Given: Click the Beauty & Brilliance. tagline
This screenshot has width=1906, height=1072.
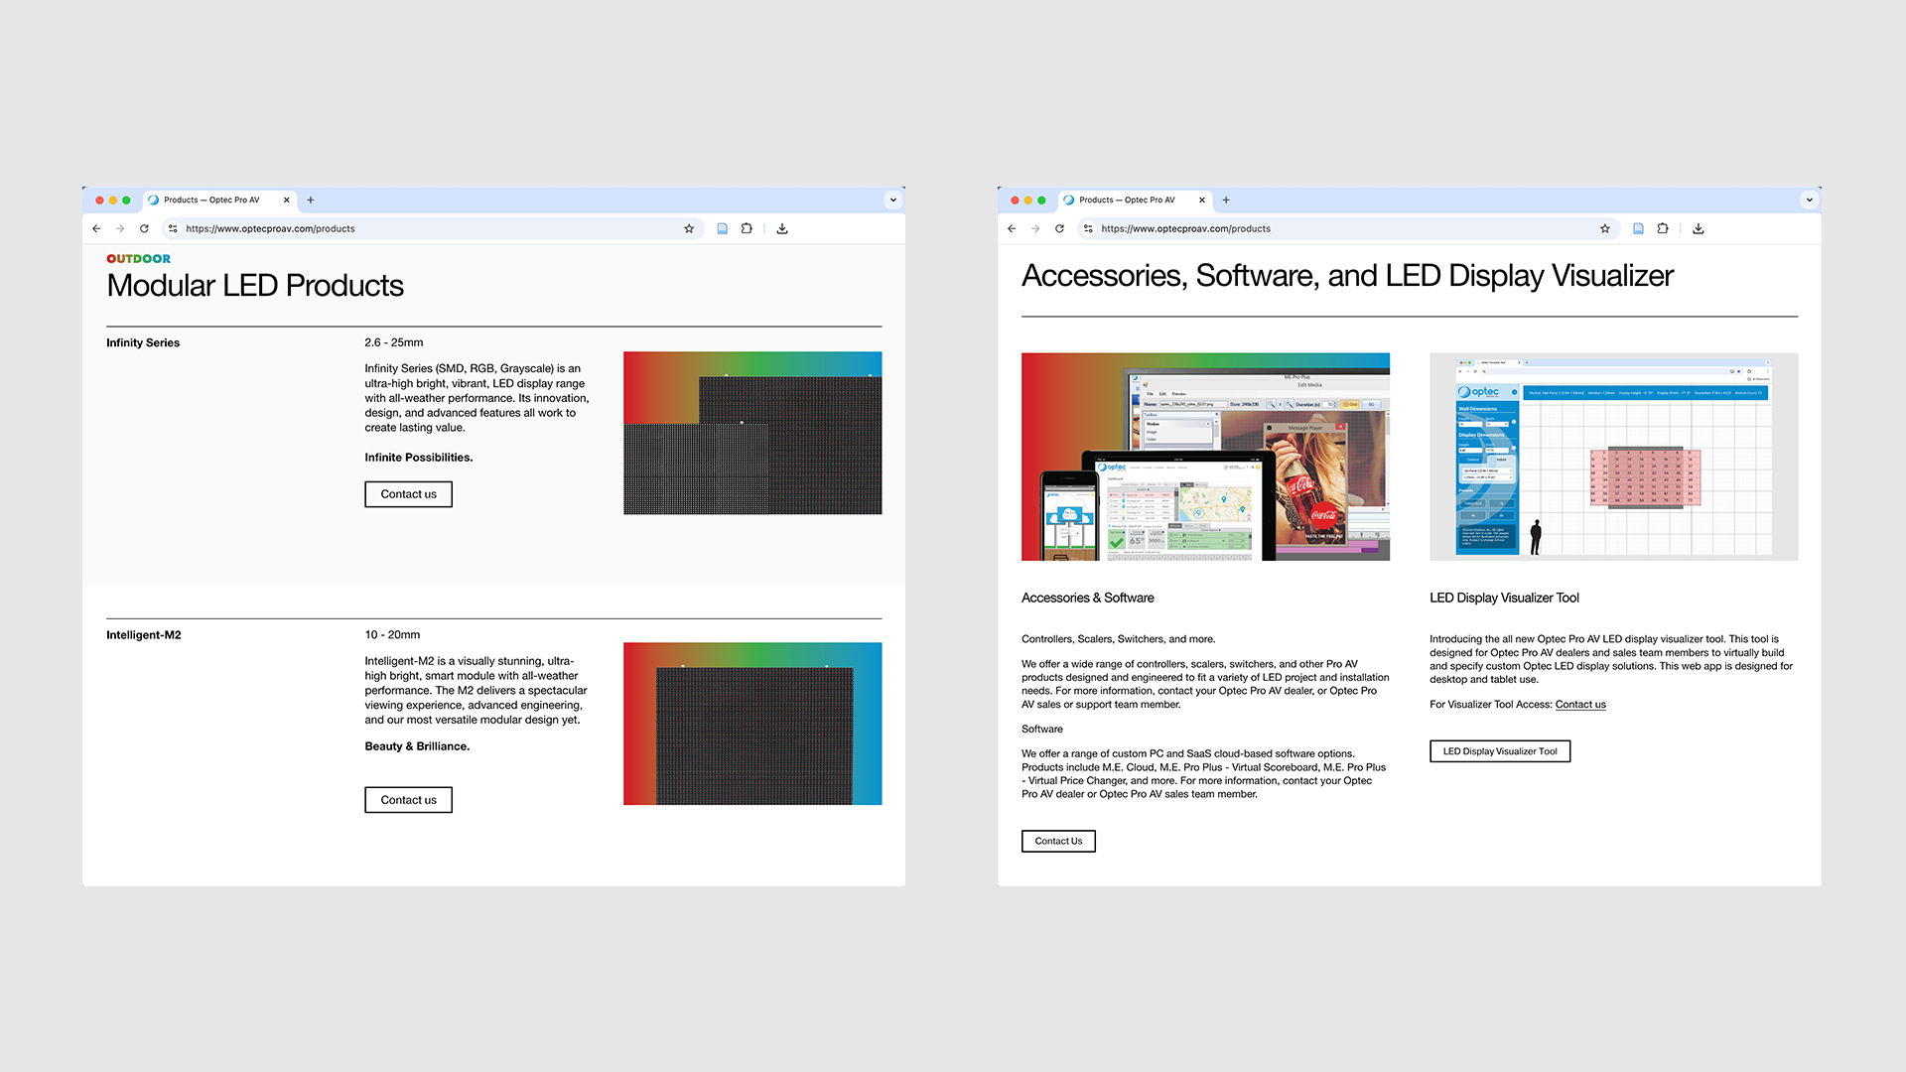Looking at the screenshot, I should pyautogui.click(x=417, y=746).
